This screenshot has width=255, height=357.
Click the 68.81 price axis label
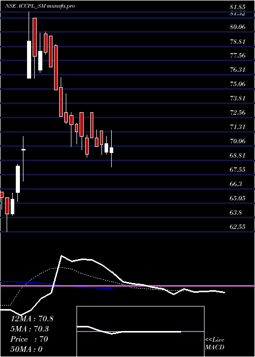[x=238, y=156]
